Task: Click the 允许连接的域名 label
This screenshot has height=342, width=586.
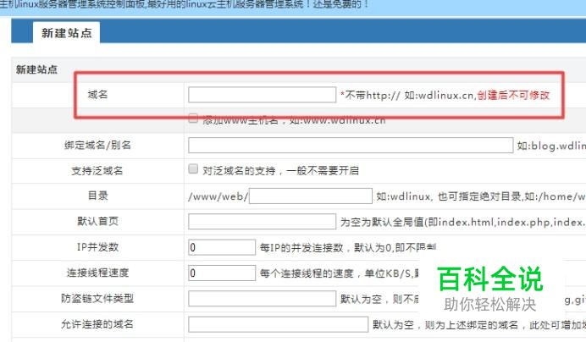Action: 97,324
